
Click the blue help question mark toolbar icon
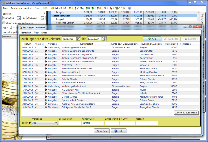pos(129,8)
